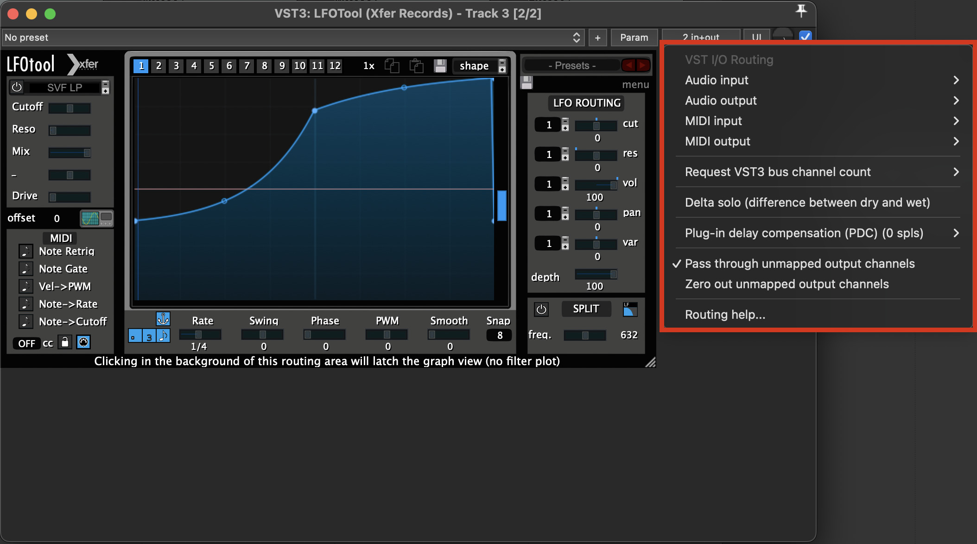Click the pin window icon in title bar
The width and height of the screenshot is (977, 544).
click(801, 10)
